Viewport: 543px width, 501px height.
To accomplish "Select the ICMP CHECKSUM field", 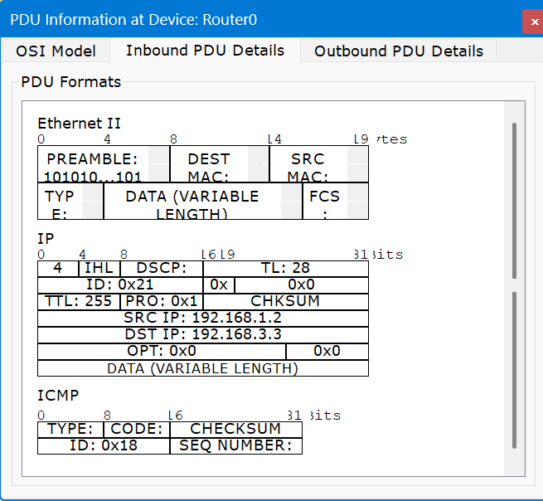I will (235, 429).
